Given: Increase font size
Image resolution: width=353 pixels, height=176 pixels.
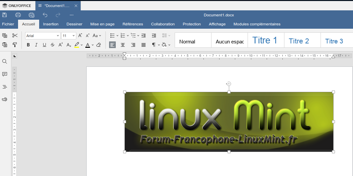Looking at the screenshot, I should [x=80, y=35].
